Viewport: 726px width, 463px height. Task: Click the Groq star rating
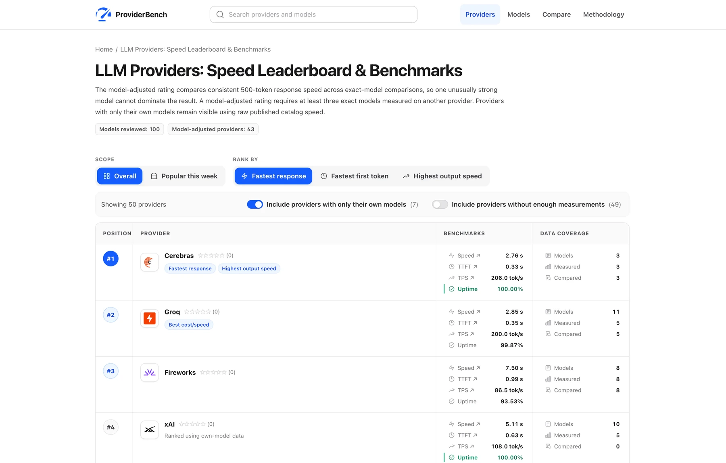(x=197, y=312)
